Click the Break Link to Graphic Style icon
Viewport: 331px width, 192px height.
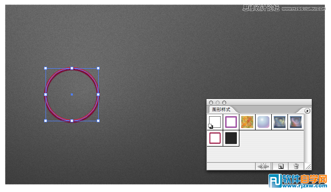click(x=263, y=167)
